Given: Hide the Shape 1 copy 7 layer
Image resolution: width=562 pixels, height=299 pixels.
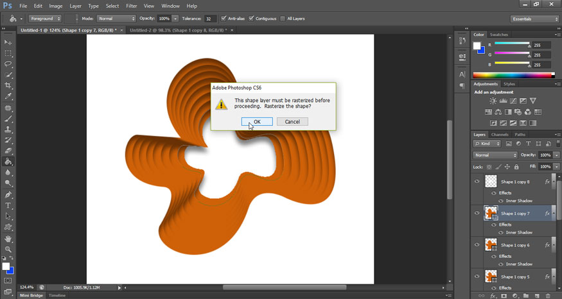Looking at the screenshot, I should click(x=477, y=213).
